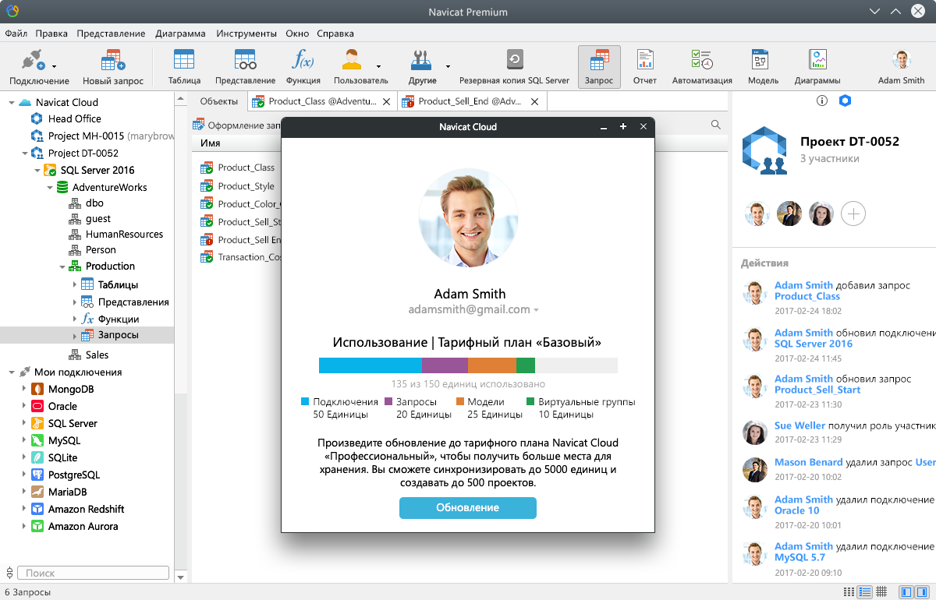
Task: Open the Другие dropdown arrow
Action: coord(448,66)
